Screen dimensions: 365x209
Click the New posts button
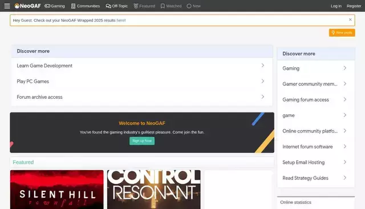[342, 33]
